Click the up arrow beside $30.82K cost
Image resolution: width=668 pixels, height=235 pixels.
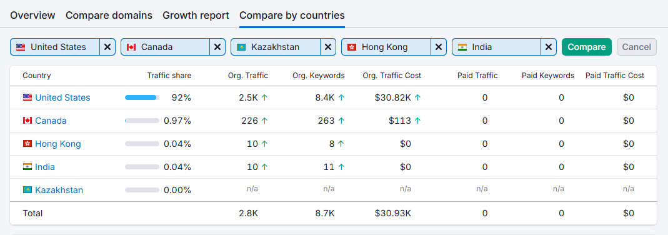tap(417, 97)
